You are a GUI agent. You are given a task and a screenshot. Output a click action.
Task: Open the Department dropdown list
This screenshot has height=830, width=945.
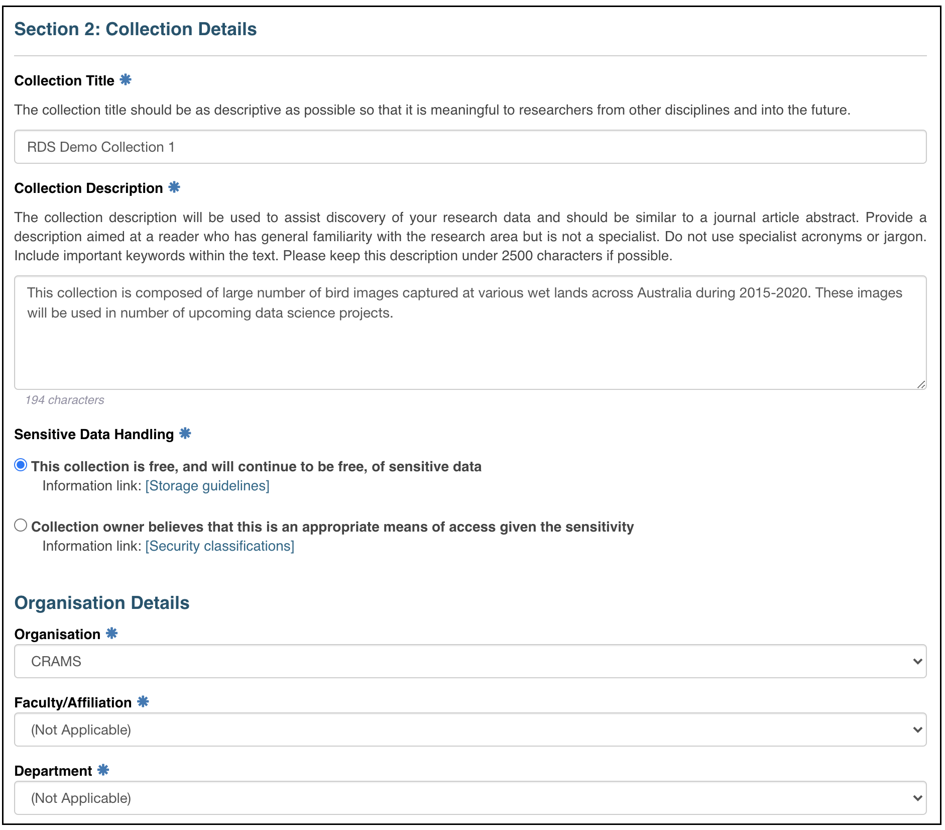[470, 798]
